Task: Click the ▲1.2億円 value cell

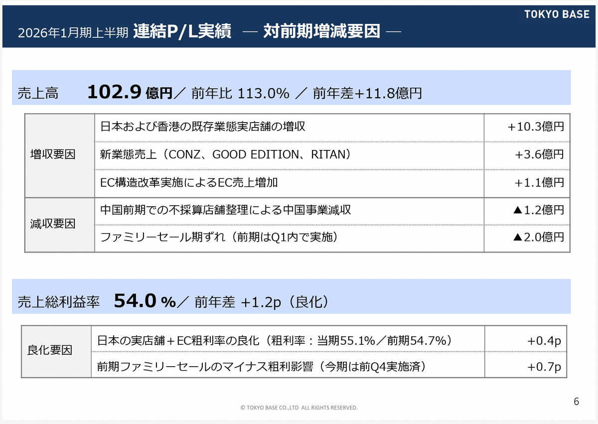Action: click(x=527, y=211)
